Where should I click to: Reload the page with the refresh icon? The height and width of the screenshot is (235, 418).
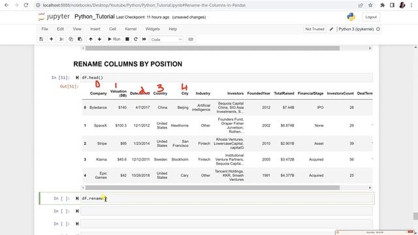coord(26,5)
